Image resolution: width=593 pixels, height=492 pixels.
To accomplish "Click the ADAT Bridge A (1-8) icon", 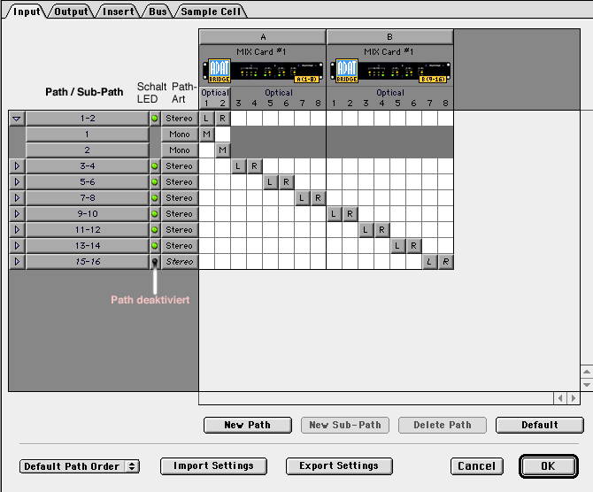I will click(x=262, y=70).
